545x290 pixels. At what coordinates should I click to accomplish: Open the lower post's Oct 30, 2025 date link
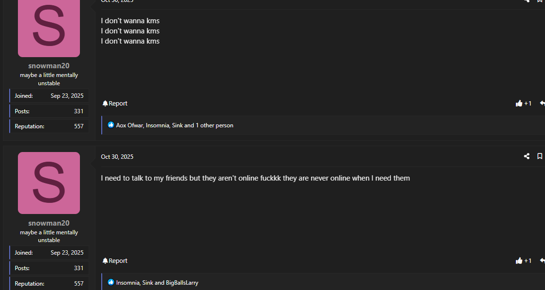117,157
